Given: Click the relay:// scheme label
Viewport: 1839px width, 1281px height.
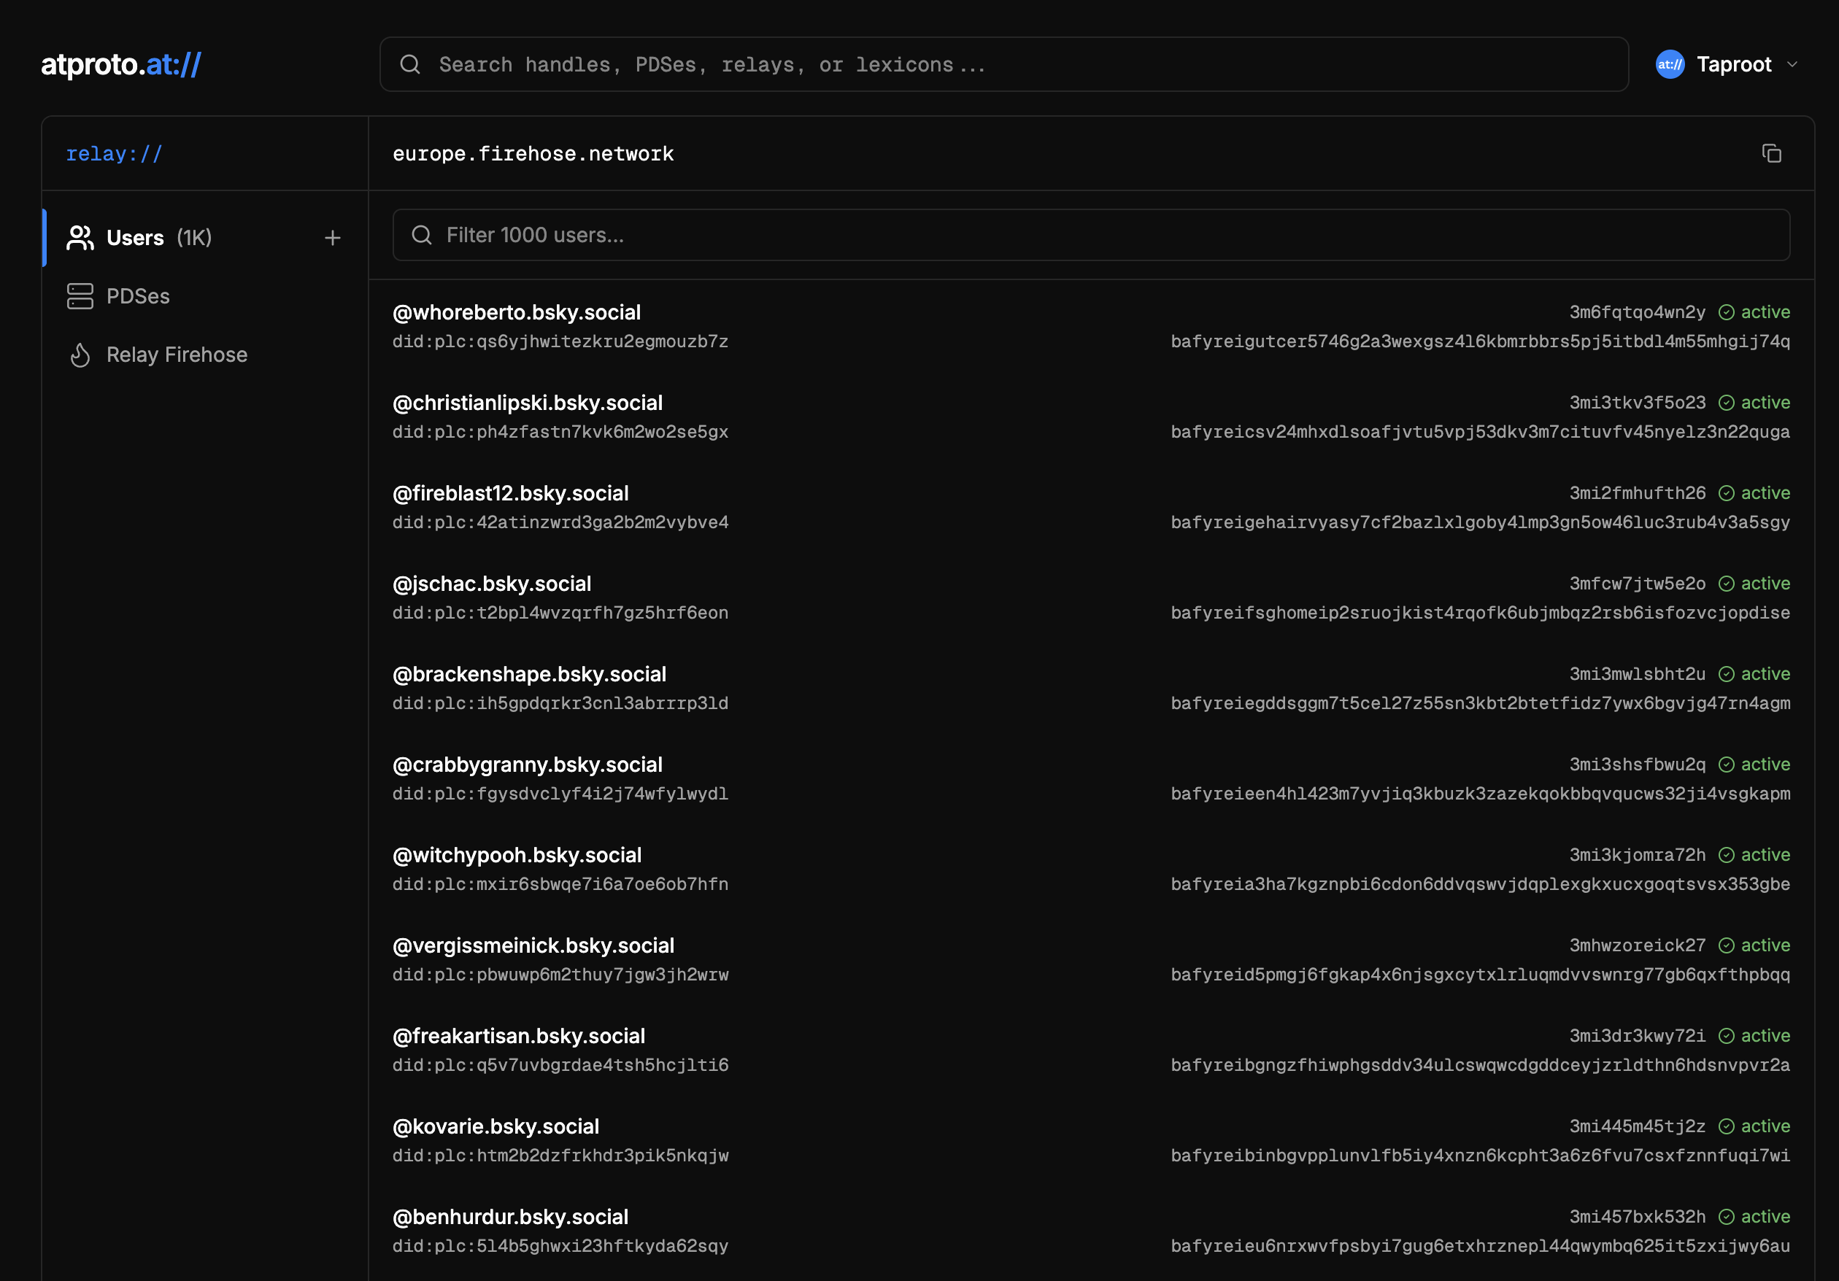Looking at the screenshot, I should point(114,154).
